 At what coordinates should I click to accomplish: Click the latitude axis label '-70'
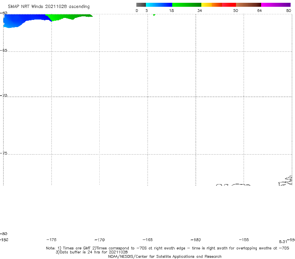tap(4, 96)
